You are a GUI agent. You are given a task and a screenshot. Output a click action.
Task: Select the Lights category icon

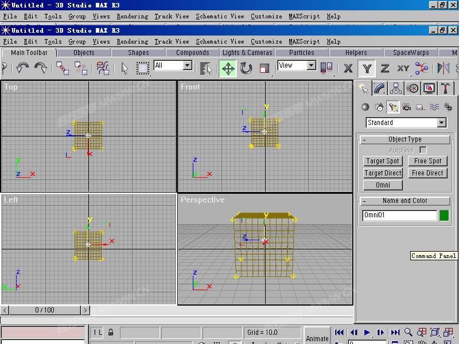pos(393,107)
